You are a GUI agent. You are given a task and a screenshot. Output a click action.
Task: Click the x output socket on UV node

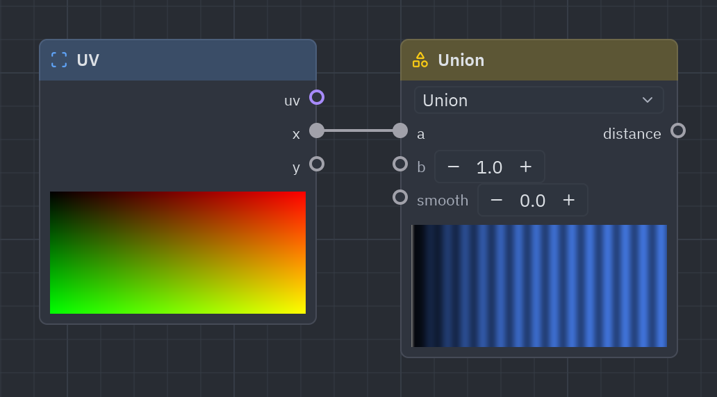(316, 130)
